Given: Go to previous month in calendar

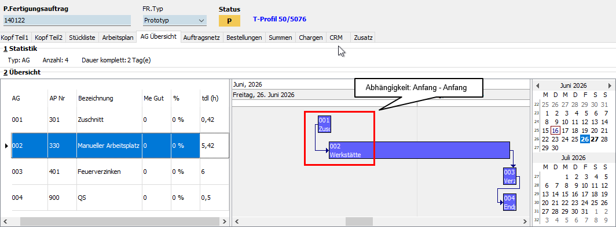Looking at the screenshot, I should pos(538,85).
